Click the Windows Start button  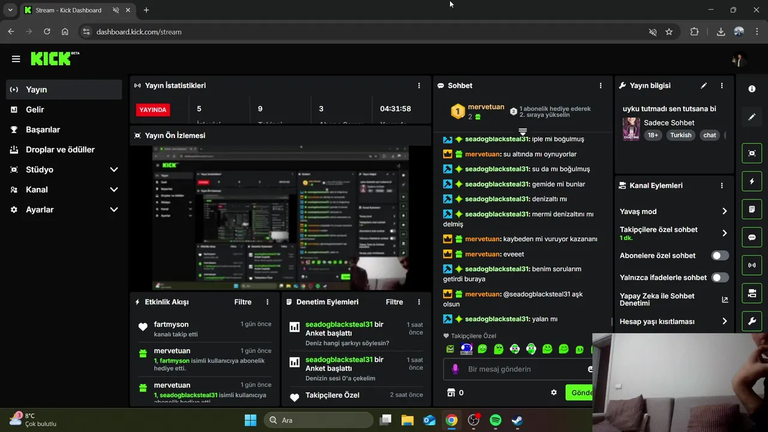click(251, 420)
